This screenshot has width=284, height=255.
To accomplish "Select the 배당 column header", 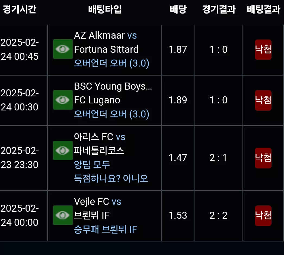I will [178, 9].
